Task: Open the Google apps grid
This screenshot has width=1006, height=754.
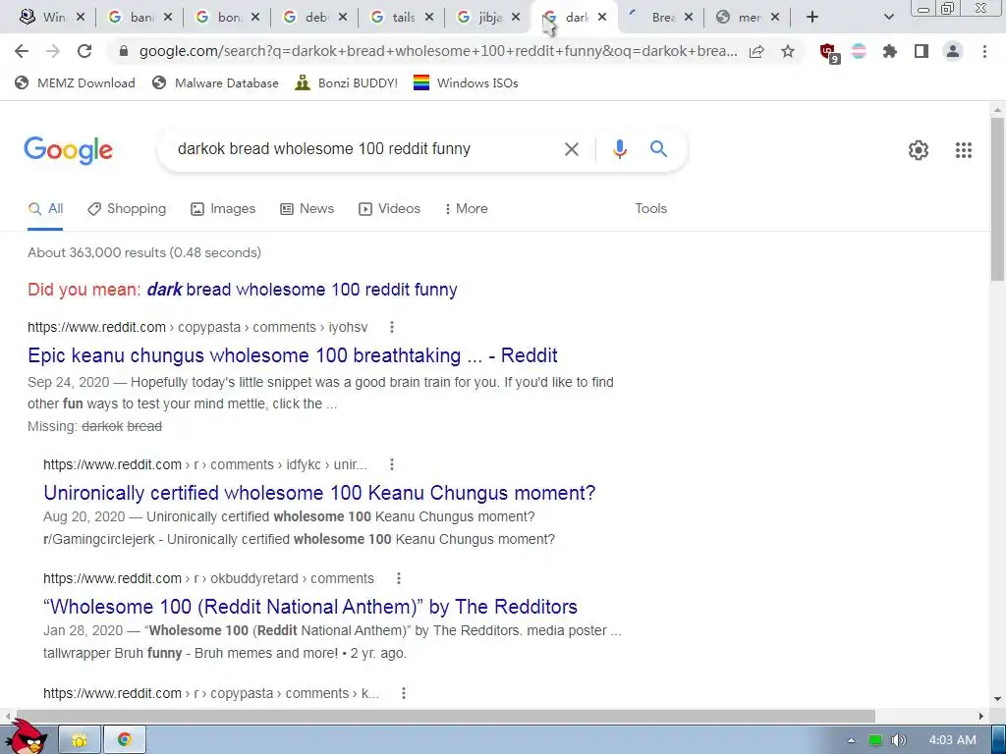Action: click(x=963, y=150)
